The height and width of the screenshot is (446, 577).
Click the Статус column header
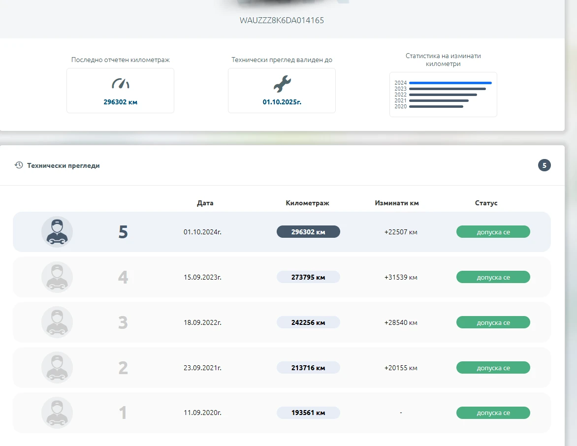[x=486, y=203]
